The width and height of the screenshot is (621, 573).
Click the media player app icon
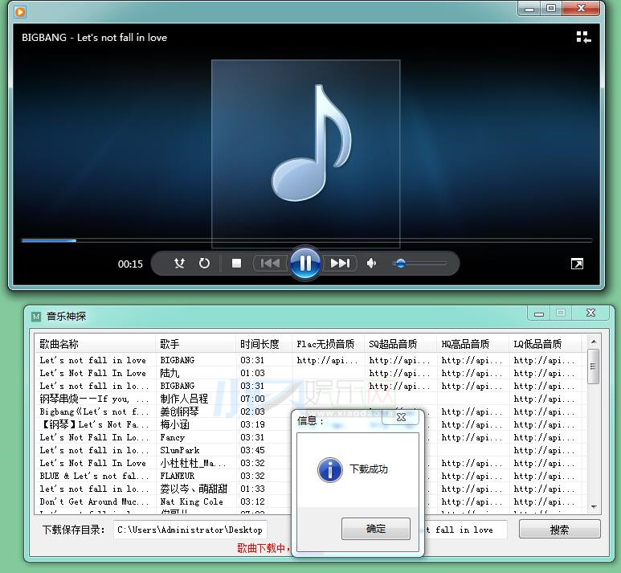coord(20,12)
